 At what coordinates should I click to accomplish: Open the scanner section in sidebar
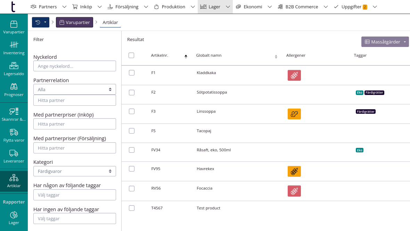[14, 114]
